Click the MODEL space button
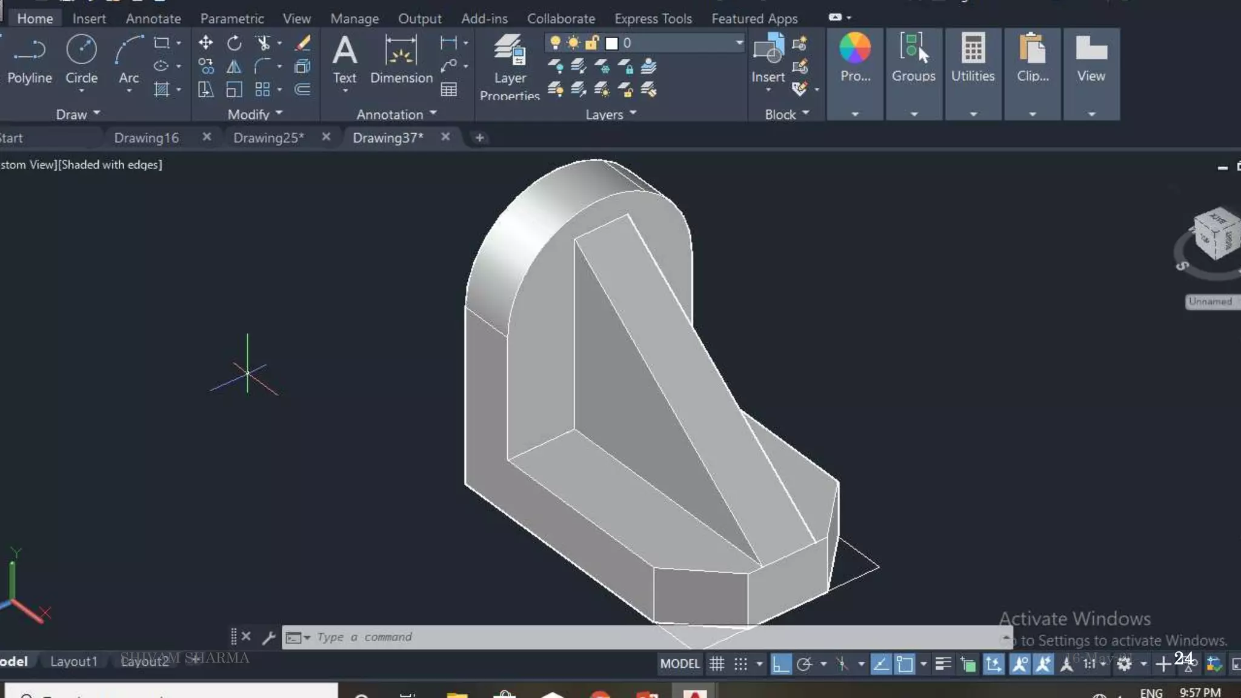Viewport: 1241px width, 698px height. pos(680,664)
